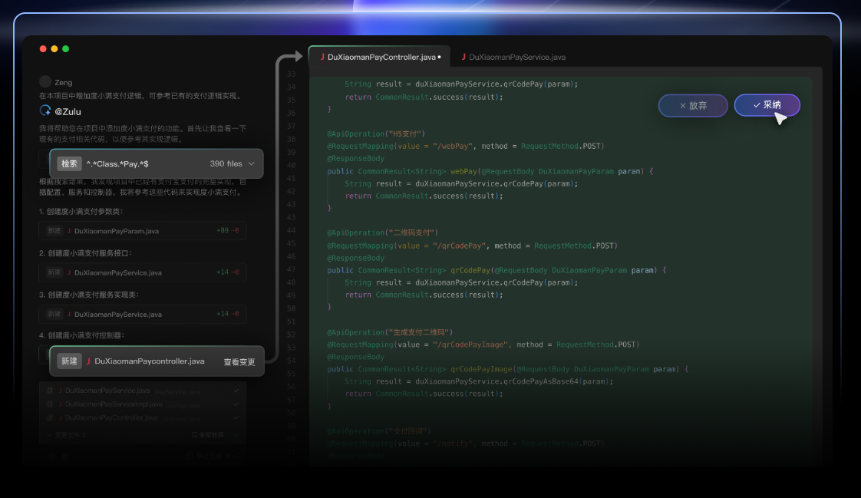
Task: Click the 检索 search tag
Action: pyautogui.click(x=69, y=164)
